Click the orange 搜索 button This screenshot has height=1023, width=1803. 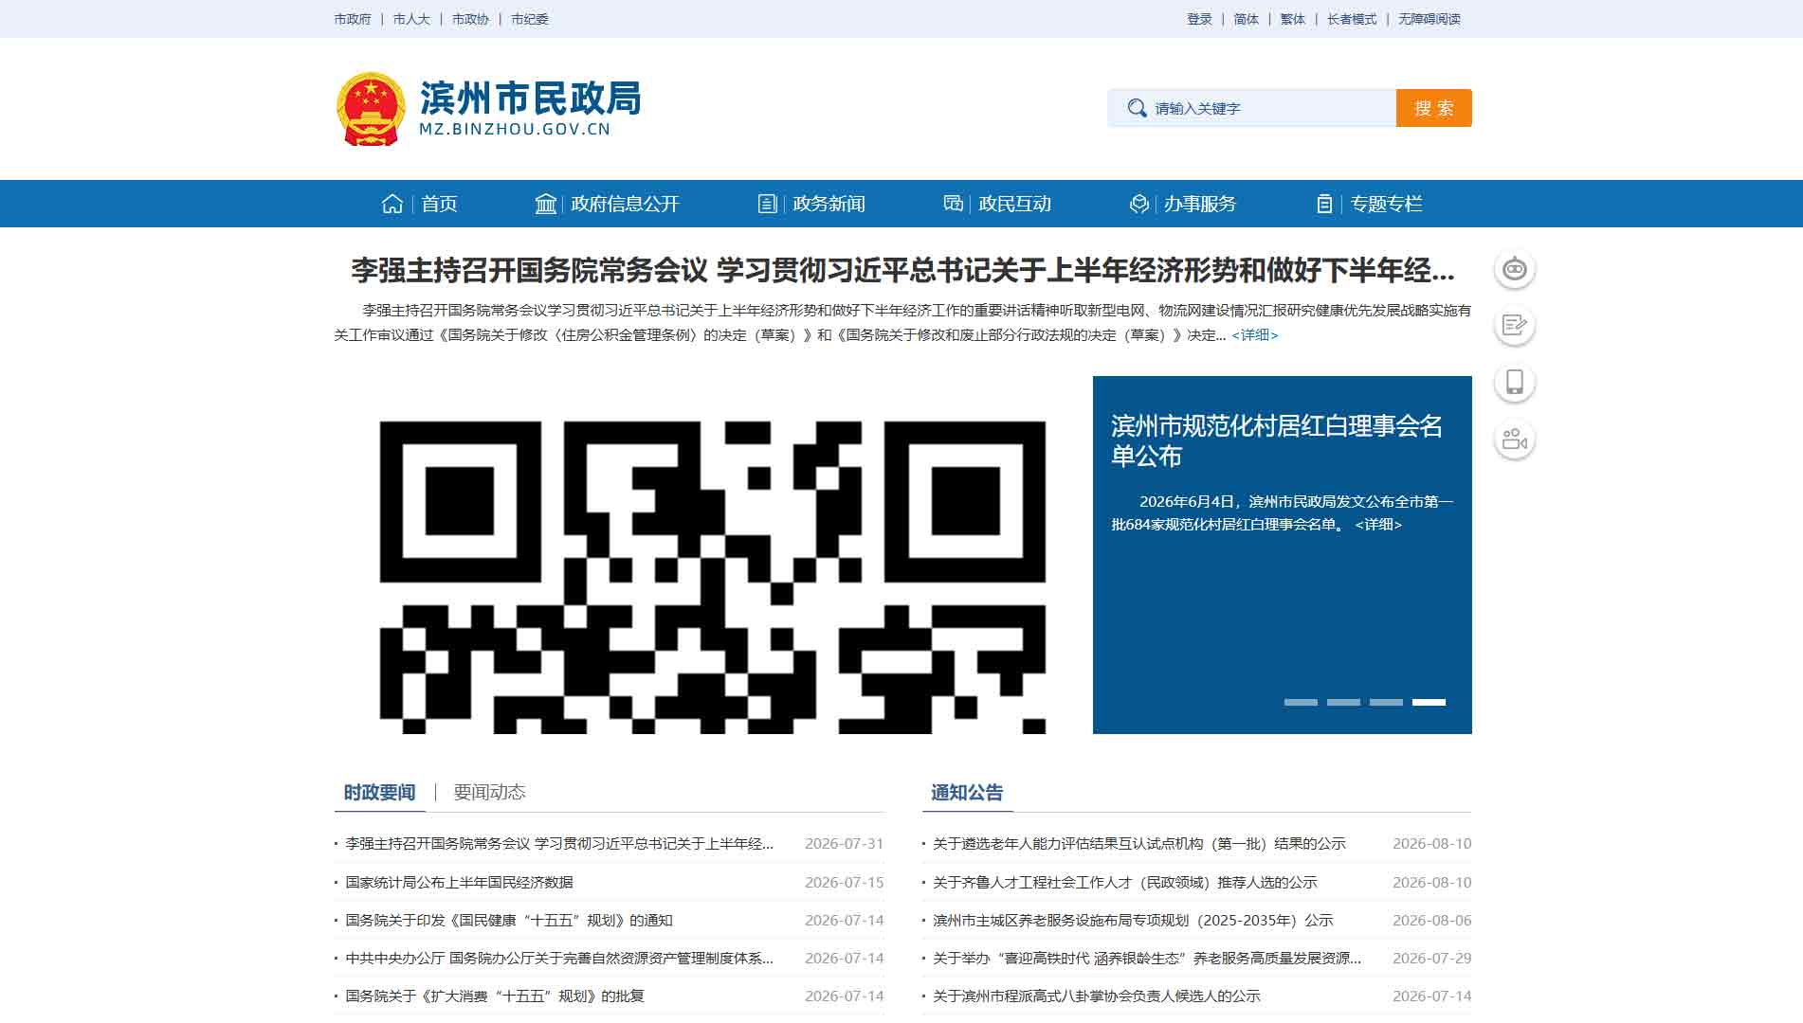1433,108
